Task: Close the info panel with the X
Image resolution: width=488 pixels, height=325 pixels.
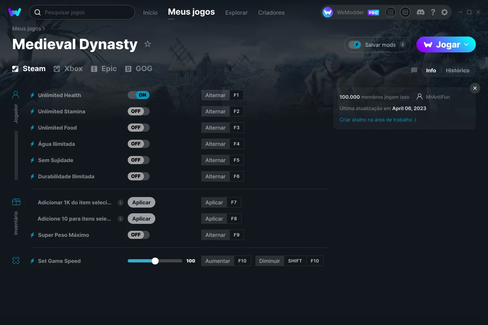Action: (475, 88)
